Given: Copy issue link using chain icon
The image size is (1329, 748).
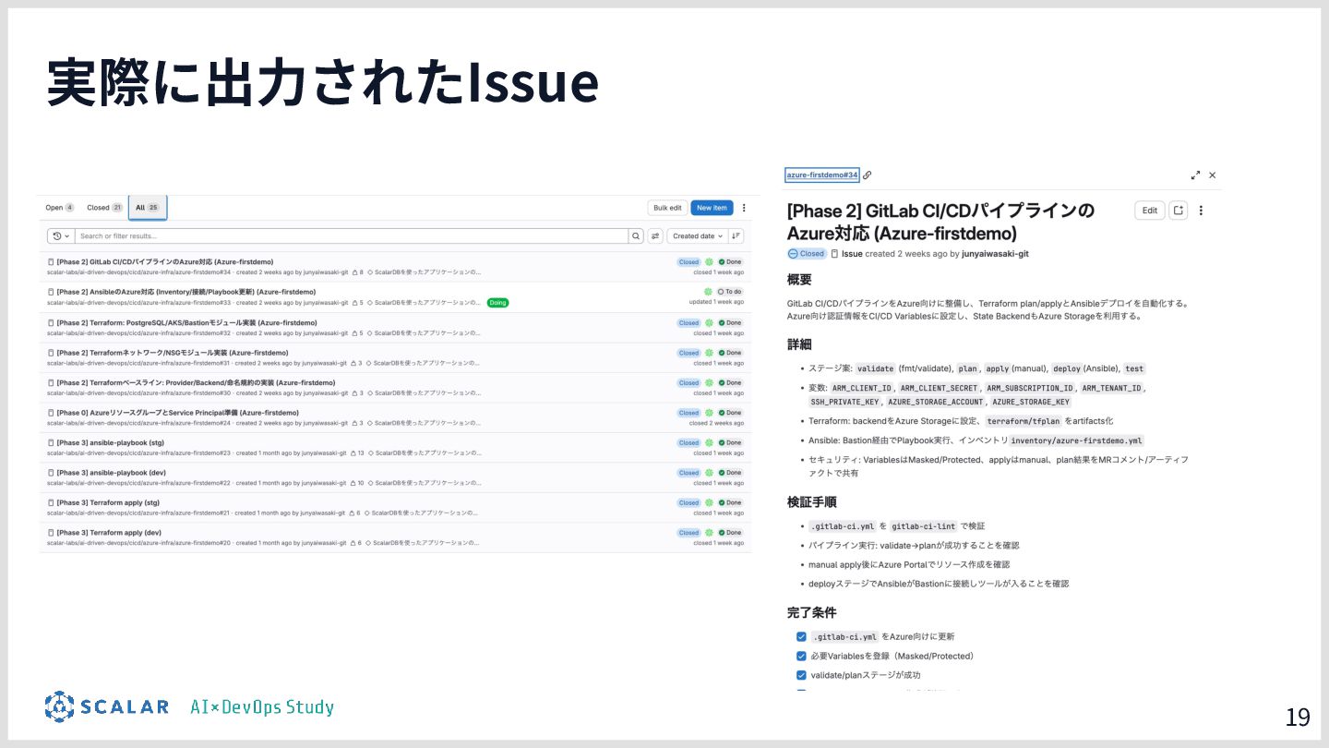Looking at the screenshot, I should [x=867, y=175].
